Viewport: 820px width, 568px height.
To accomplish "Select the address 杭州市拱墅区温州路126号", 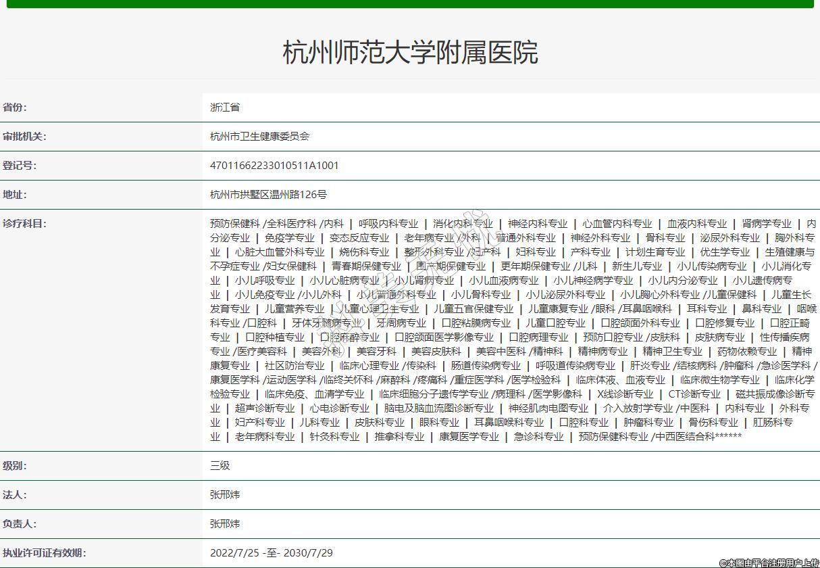I will (x=268, y=194).
